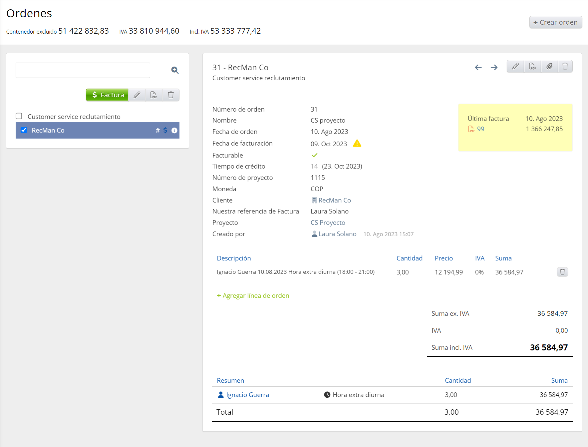Go to previous order with left arrow

478,67
